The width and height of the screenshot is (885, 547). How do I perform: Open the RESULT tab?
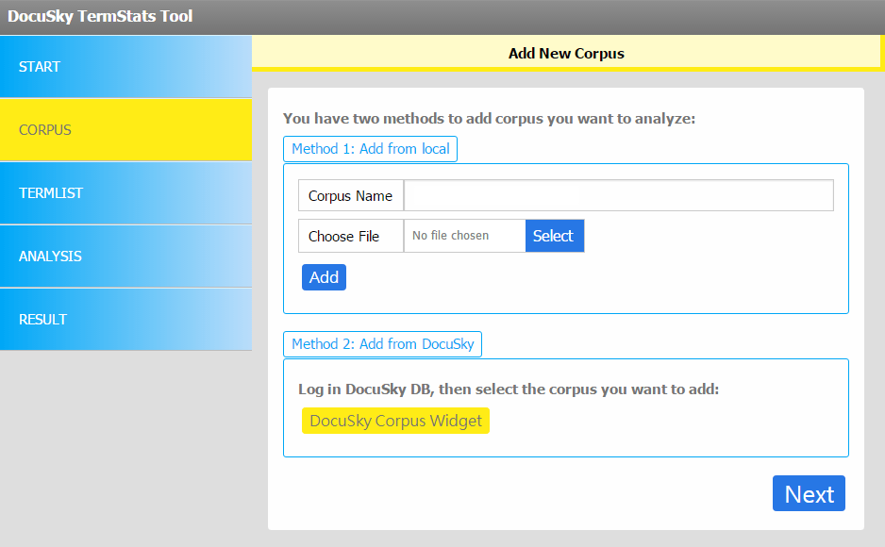pos(125,320)
